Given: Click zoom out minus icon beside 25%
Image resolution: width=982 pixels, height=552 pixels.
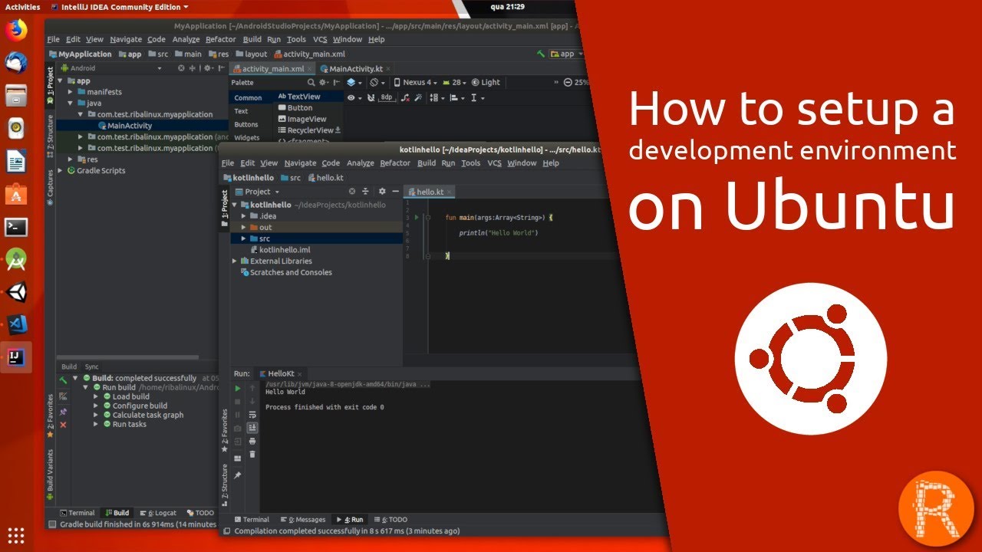Looking at the screenshot, I should (x=568, y=83).
